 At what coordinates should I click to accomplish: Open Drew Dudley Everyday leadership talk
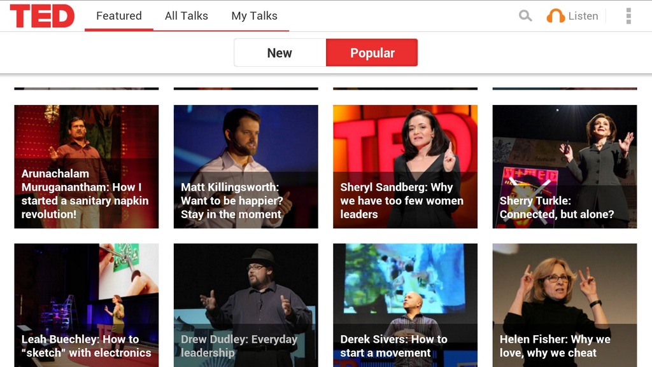coord(246,305)
